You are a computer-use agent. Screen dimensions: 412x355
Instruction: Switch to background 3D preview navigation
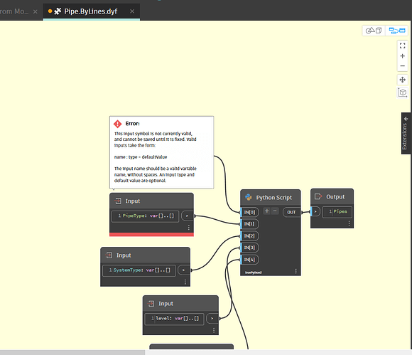[374, 31]
